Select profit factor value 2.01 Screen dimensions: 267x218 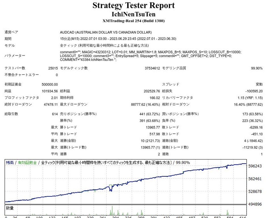54,98
